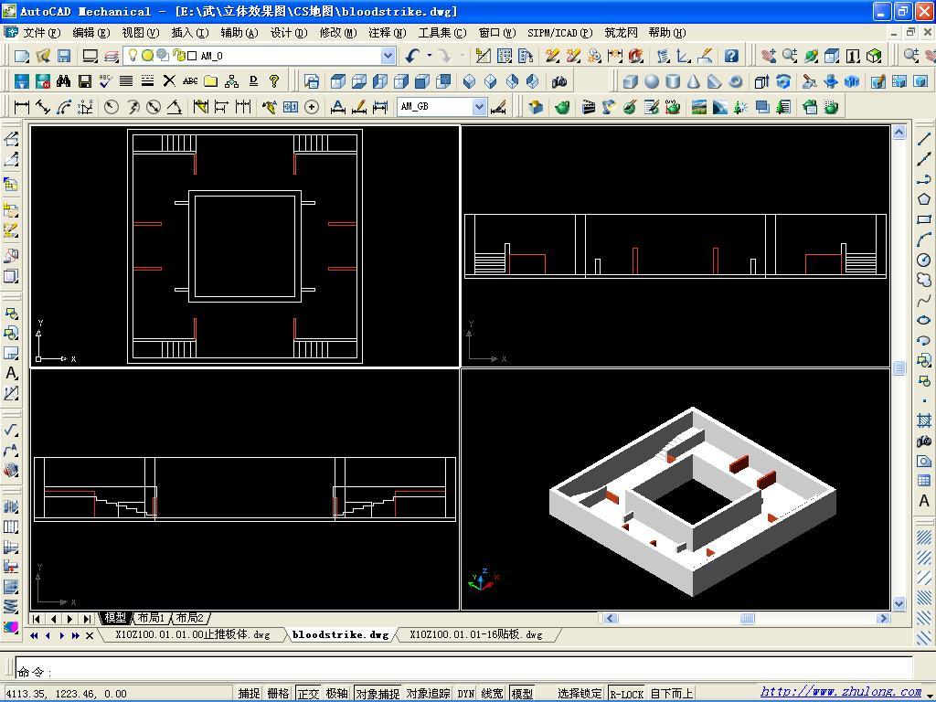The width and height of the screenshot is (936, 702).
Task: Click the Save floppy icon
Action: point(64,56)
